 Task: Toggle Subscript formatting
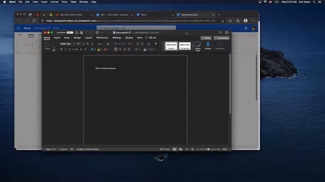point(81,50)
